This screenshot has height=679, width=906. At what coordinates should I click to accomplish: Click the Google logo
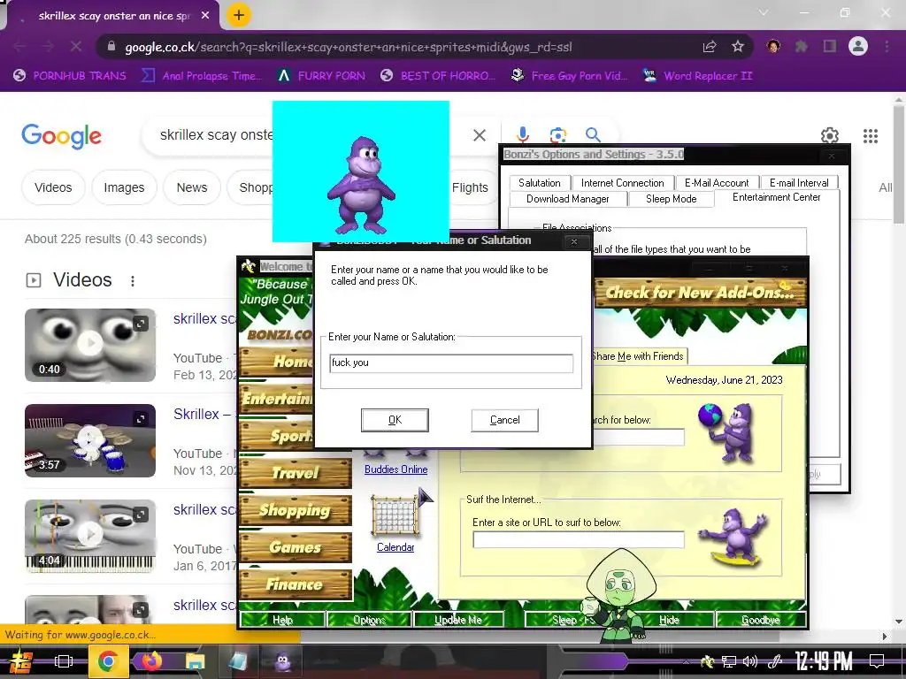(x=61, y=136)
